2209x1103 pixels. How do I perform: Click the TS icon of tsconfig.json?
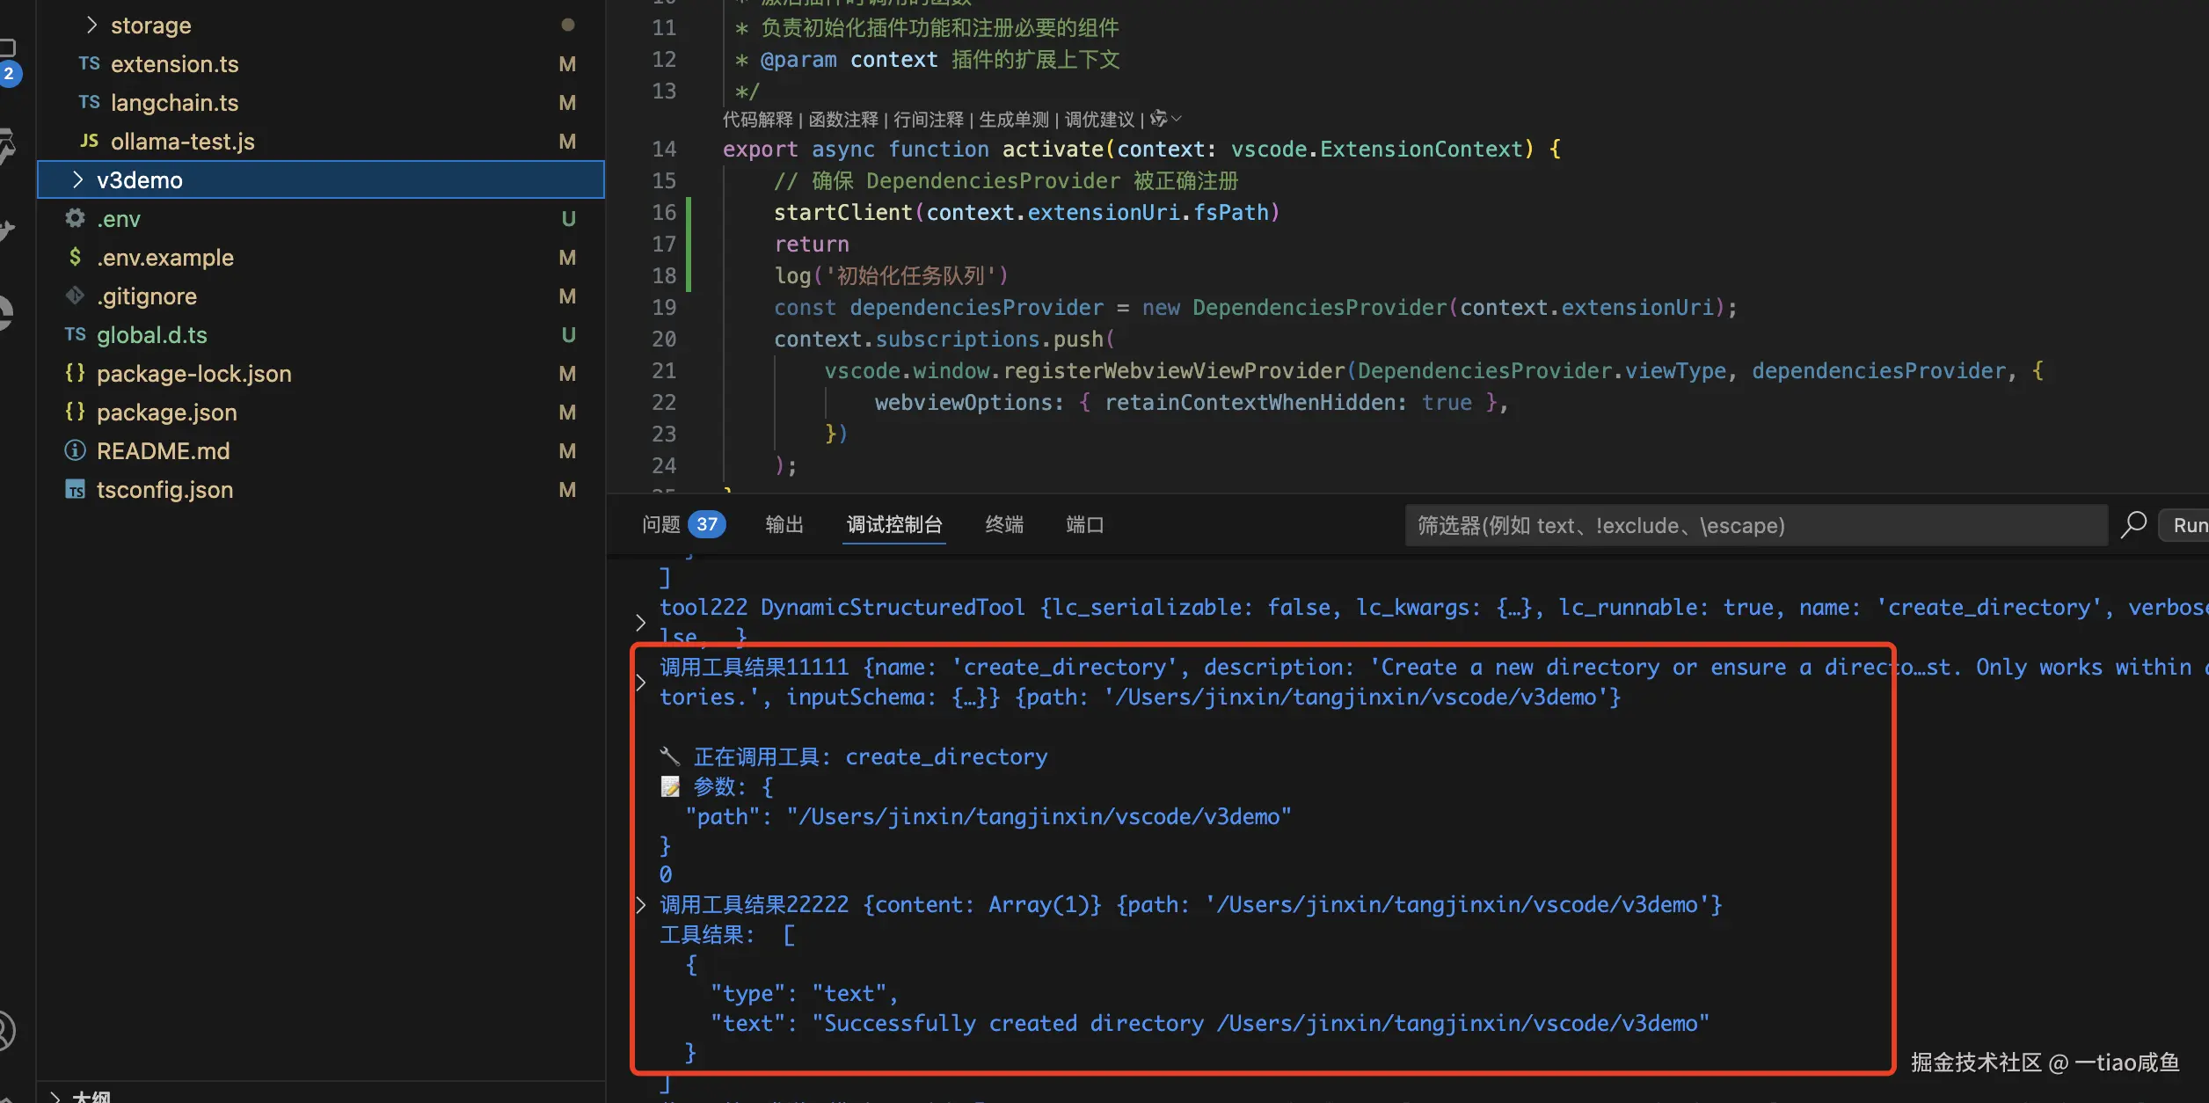pos(75,489)
